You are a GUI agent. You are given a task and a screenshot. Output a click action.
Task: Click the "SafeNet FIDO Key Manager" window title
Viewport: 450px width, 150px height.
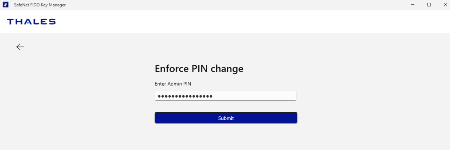click(x=40, y=5)
